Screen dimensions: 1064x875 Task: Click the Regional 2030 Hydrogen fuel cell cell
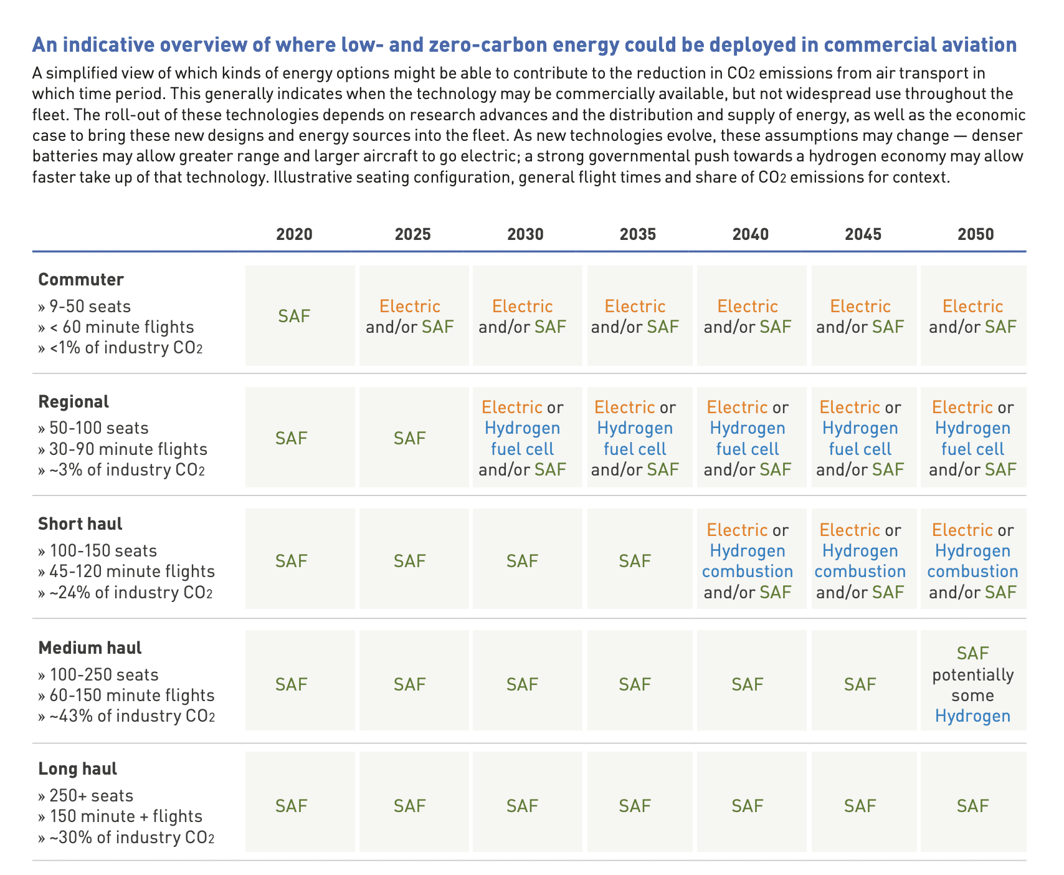click(x=523, y=438)
